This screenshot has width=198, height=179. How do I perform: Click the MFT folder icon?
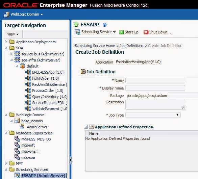pos(12,163)
